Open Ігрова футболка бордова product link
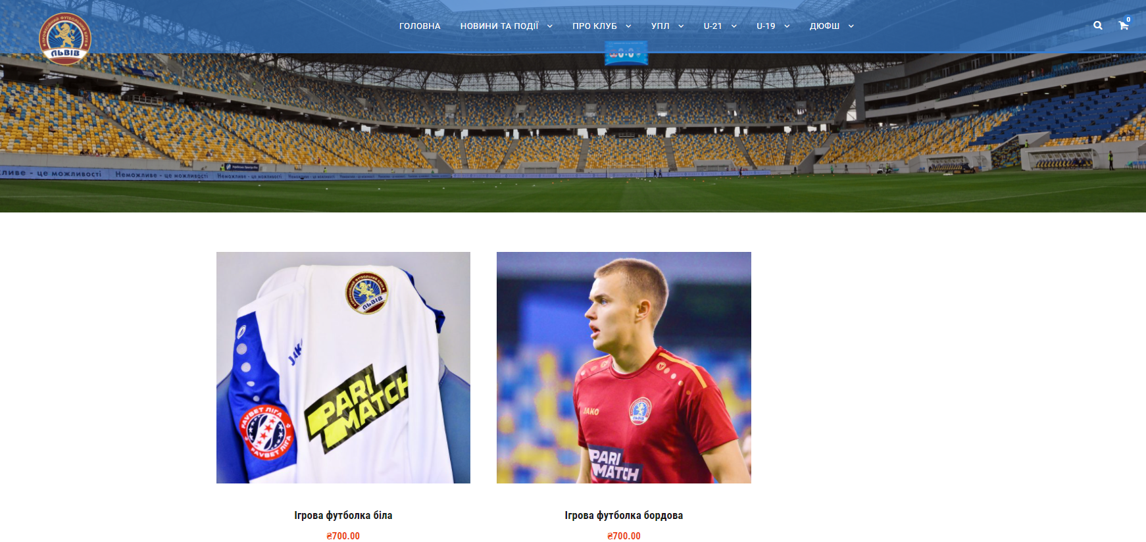The width and height of the screenshot is (1146, 542). 624,515
